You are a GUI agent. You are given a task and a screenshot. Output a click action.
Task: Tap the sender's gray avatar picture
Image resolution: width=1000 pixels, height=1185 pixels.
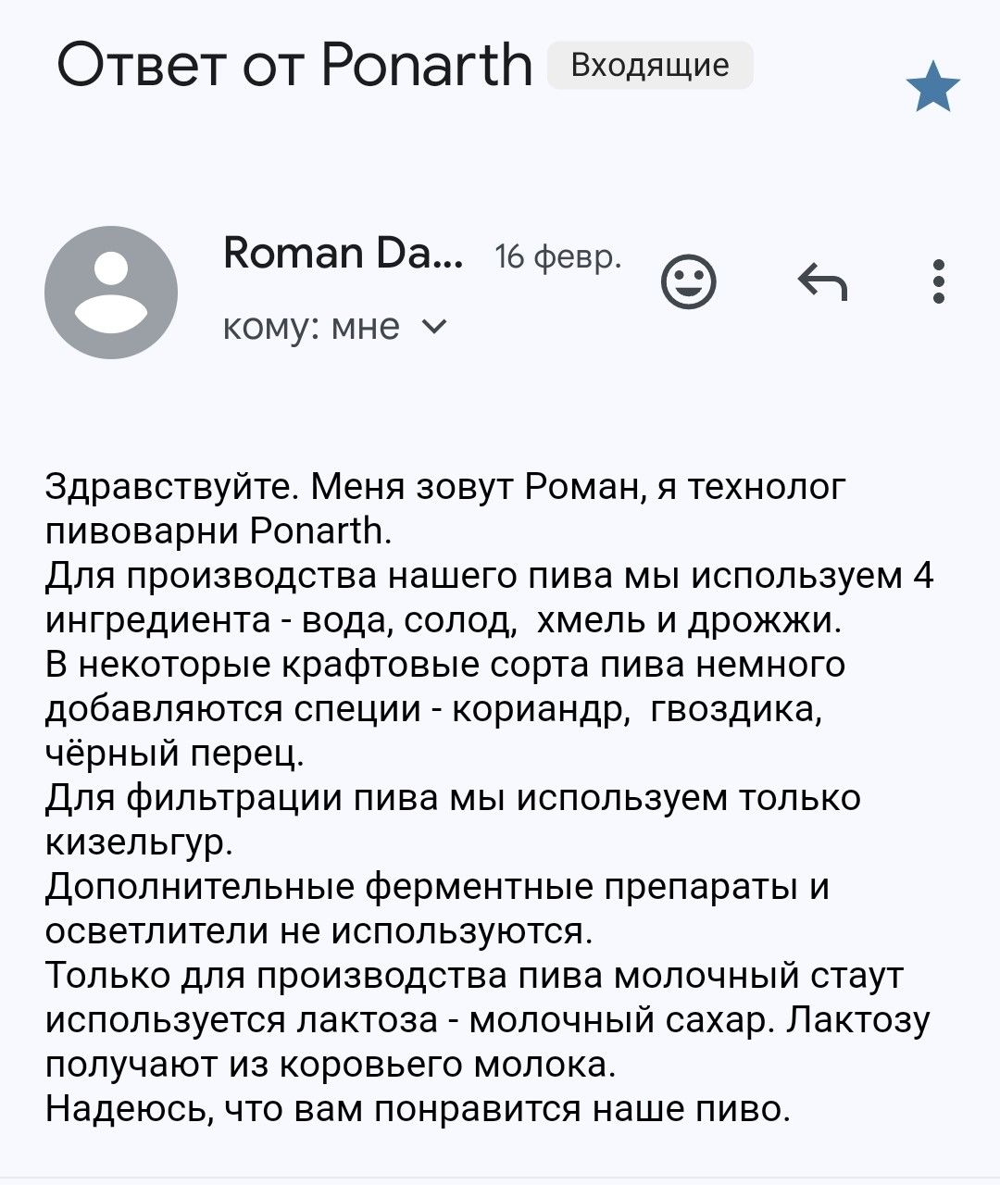[111, 293]
